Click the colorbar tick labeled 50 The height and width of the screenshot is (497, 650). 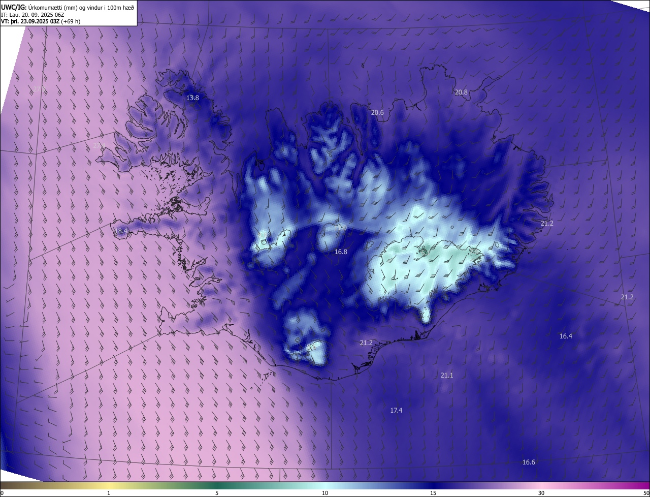click(646, 493)
